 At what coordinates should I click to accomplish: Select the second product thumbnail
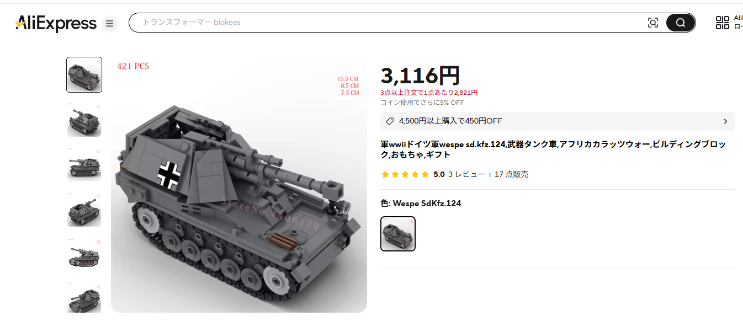(84, 119)
